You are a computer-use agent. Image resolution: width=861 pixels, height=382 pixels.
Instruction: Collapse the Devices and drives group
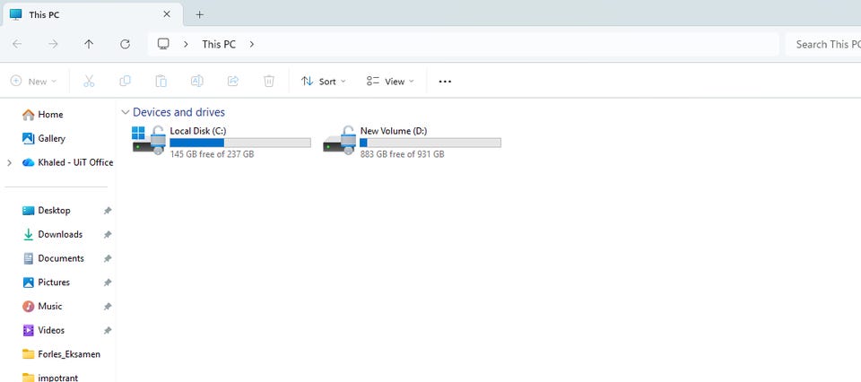(x=126, y=112)
